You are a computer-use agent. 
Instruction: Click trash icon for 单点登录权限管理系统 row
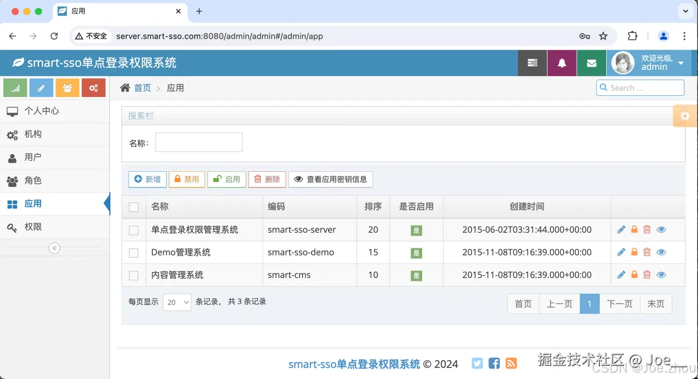(647, 229)
